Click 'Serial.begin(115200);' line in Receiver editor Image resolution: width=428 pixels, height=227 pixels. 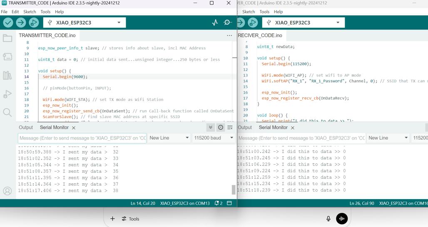click(x=286, y=64)
